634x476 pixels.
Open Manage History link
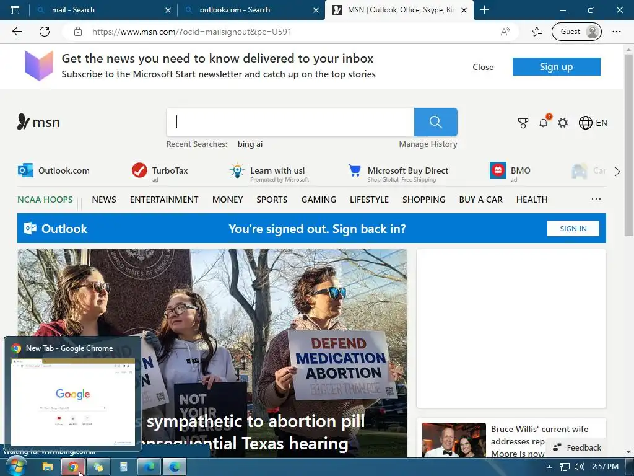pyautogui.click(x=428, y=144)
